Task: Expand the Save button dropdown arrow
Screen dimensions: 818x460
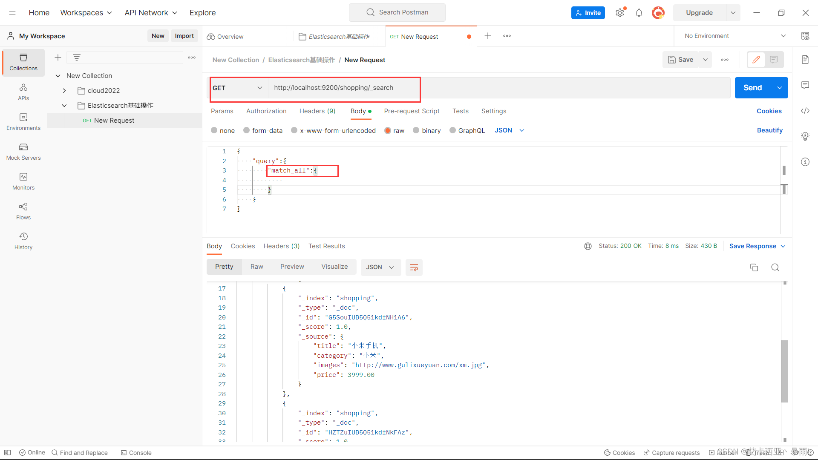Action: 705,60
